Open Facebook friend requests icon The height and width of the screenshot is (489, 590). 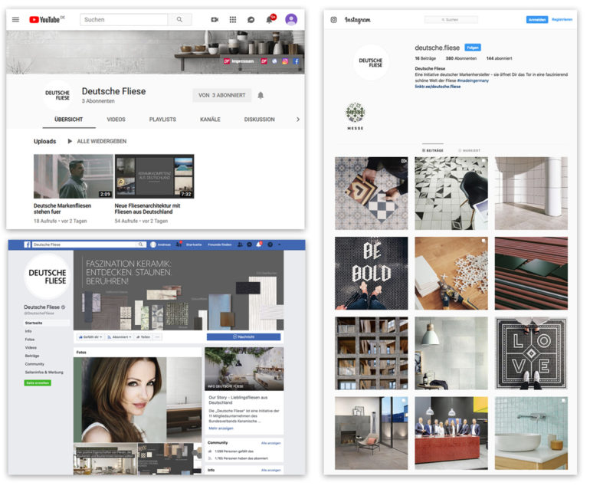(x=240, y=244)
